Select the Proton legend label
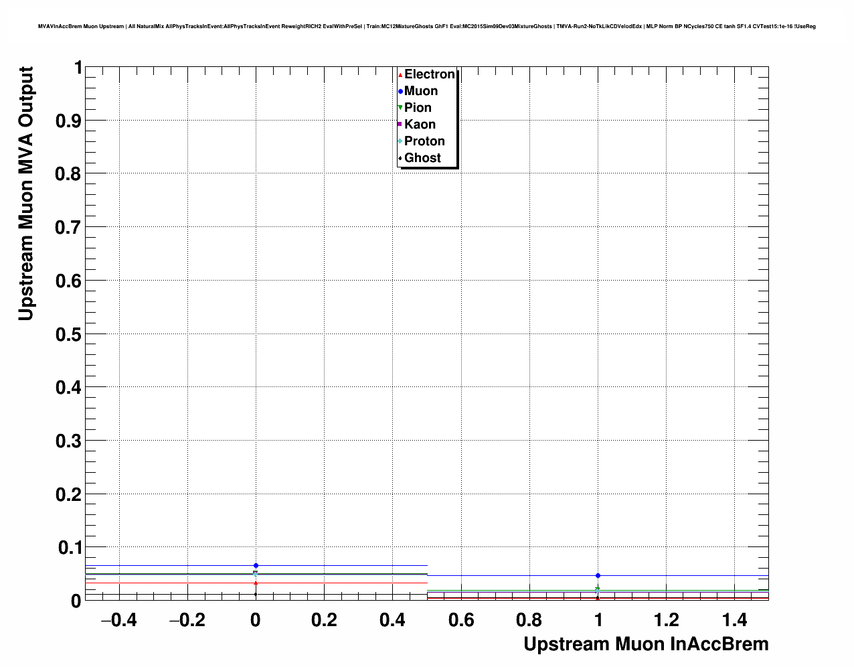854x667 pixels. (x=424, y=141)
